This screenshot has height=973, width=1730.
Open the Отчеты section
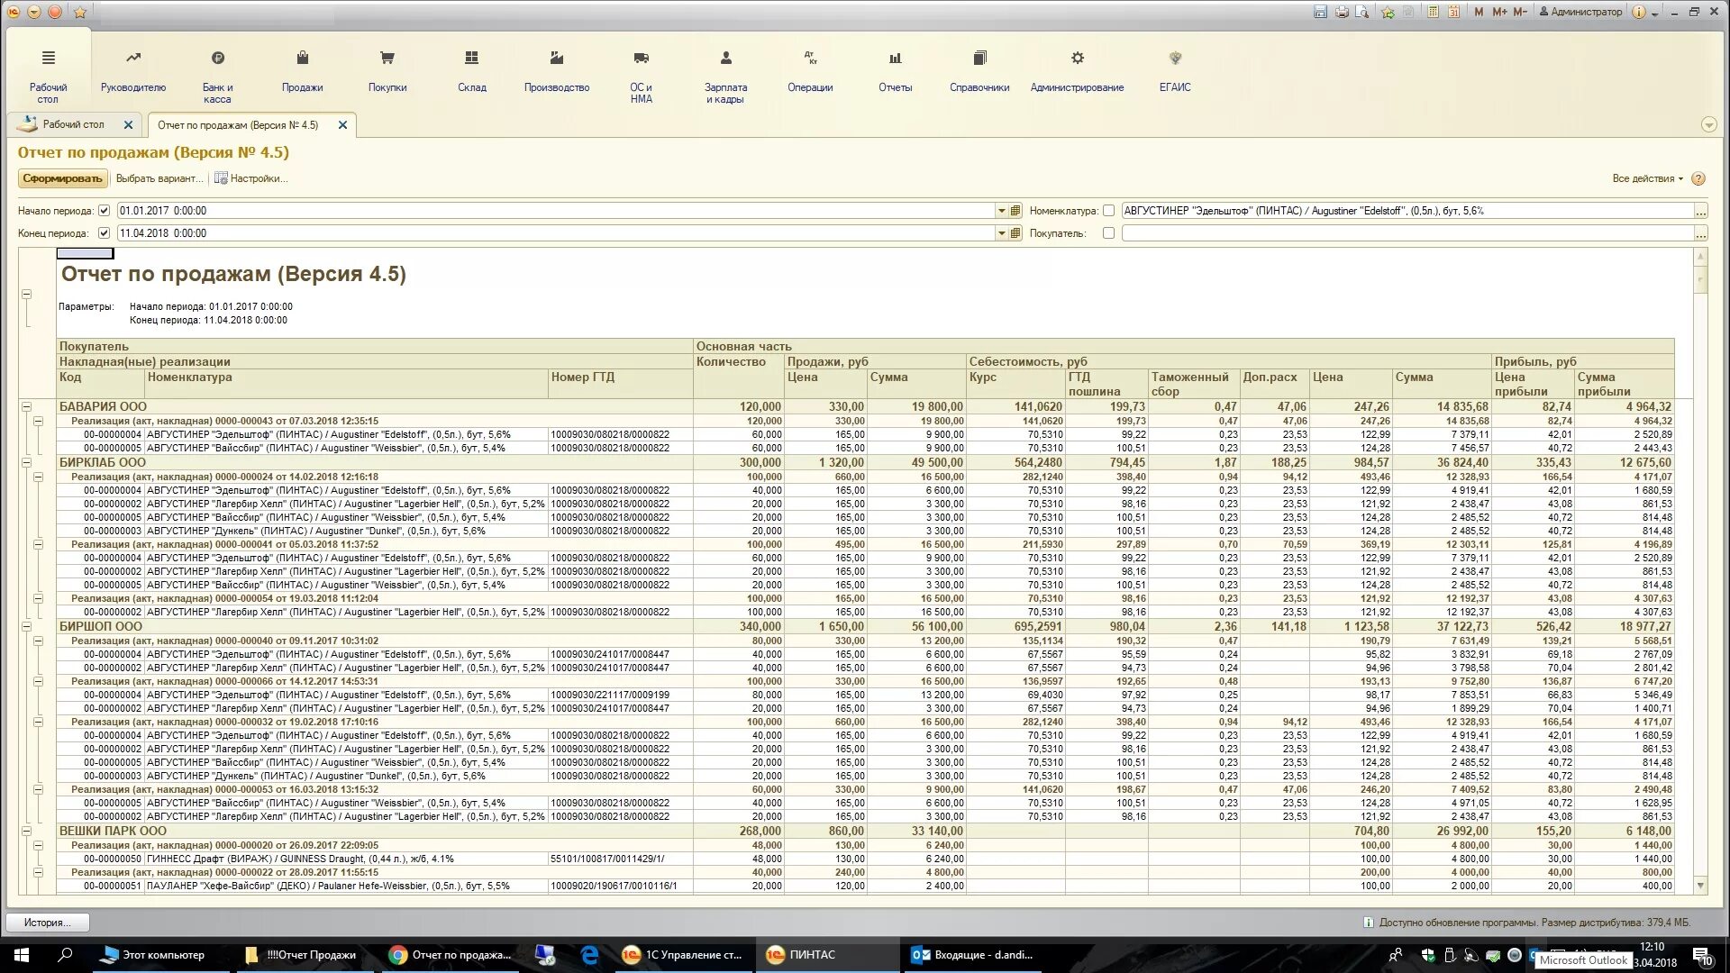pyautogui.click(x=895, y=72)
